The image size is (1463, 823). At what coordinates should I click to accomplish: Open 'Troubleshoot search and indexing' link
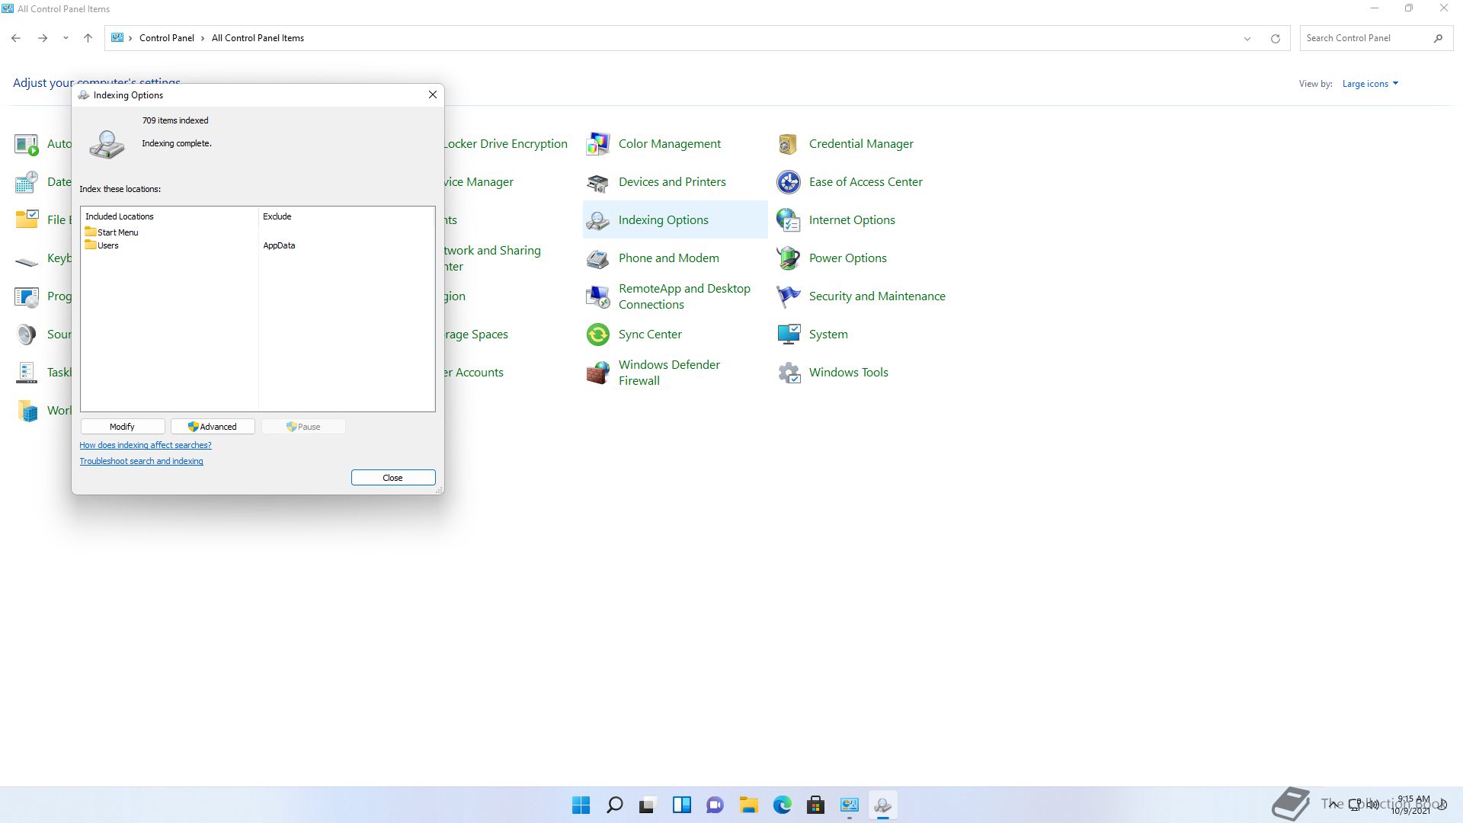(141, 461)
